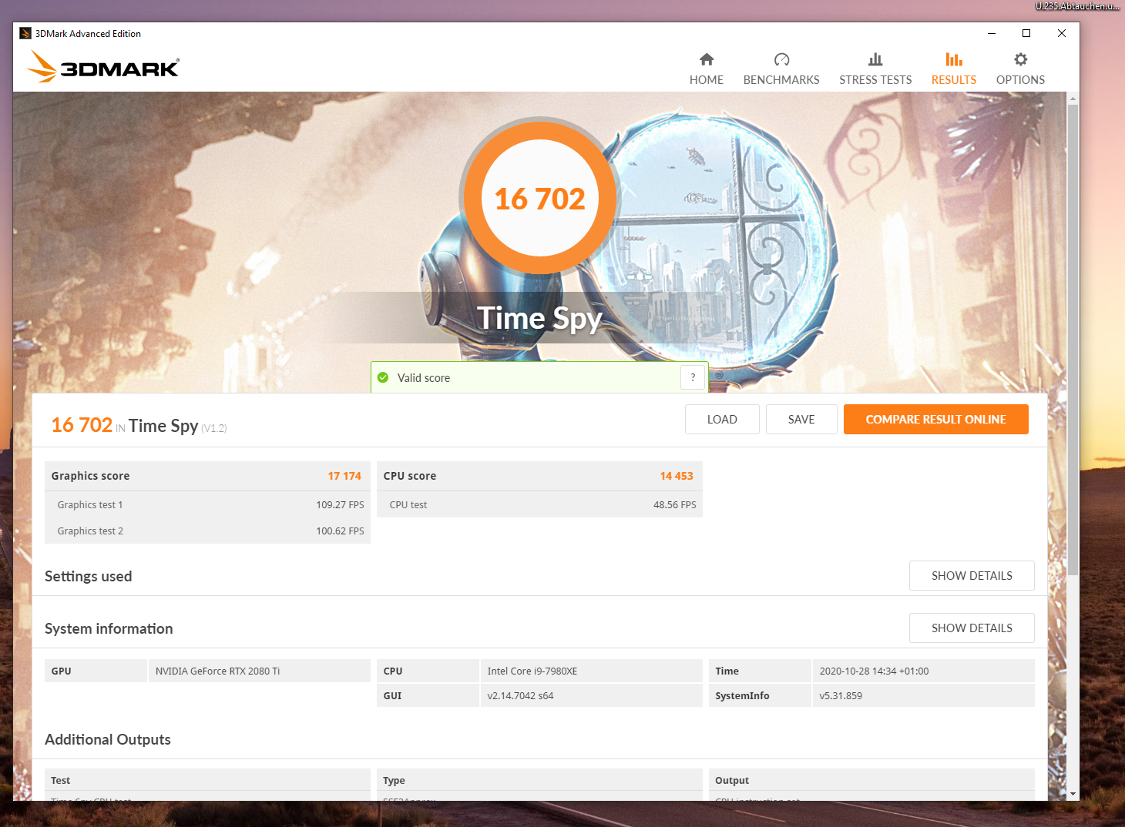Select the RESULTS chart icon

click(x=954, y=59)
